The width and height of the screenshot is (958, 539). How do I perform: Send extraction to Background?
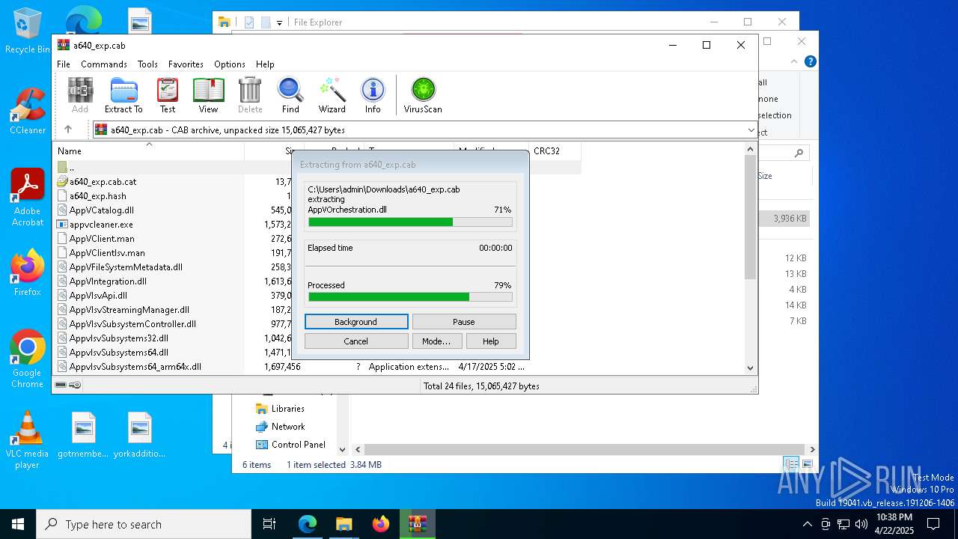click(x=356, y=322)
